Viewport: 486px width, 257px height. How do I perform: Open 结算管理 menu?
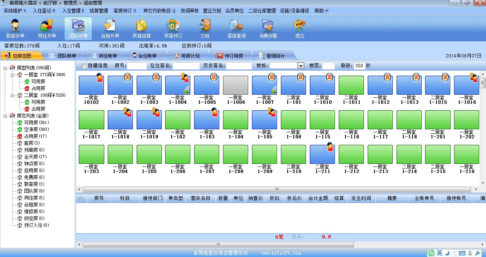(99, 11)
